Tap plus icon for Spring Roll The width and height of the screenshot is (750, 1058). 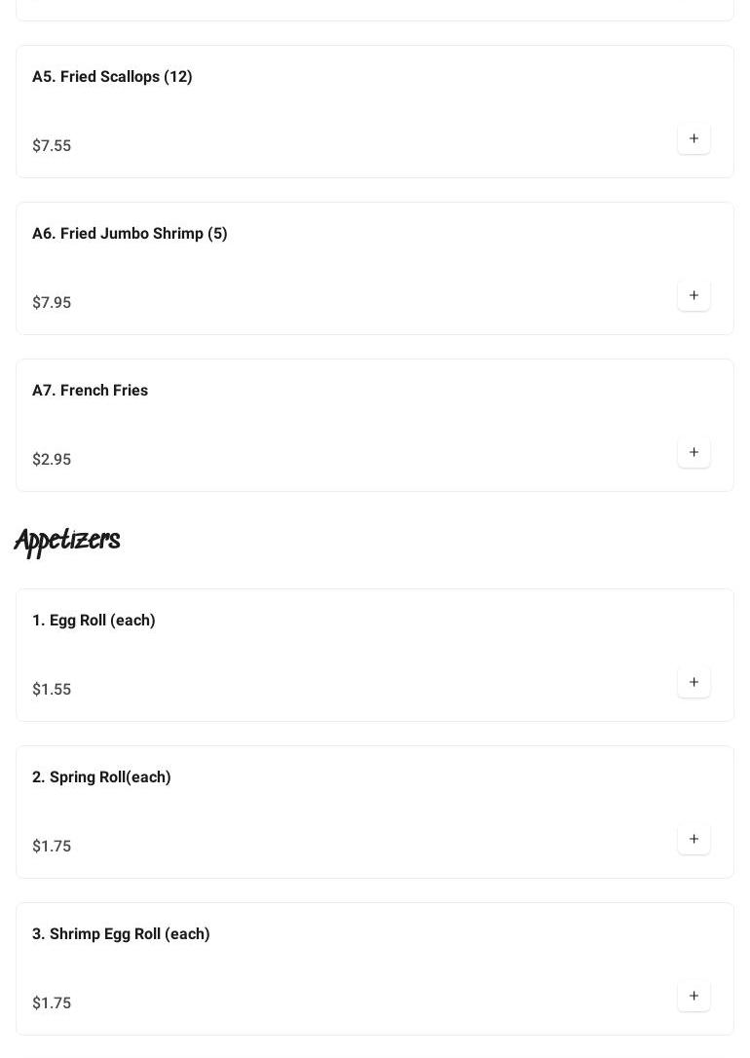point(694,839)
